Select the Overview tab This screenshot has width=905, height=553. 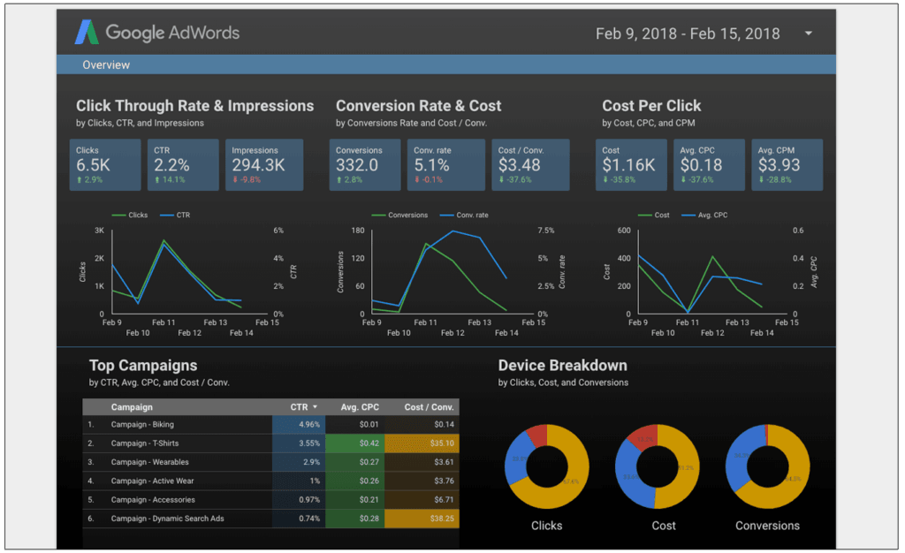[x=106, y=64]
